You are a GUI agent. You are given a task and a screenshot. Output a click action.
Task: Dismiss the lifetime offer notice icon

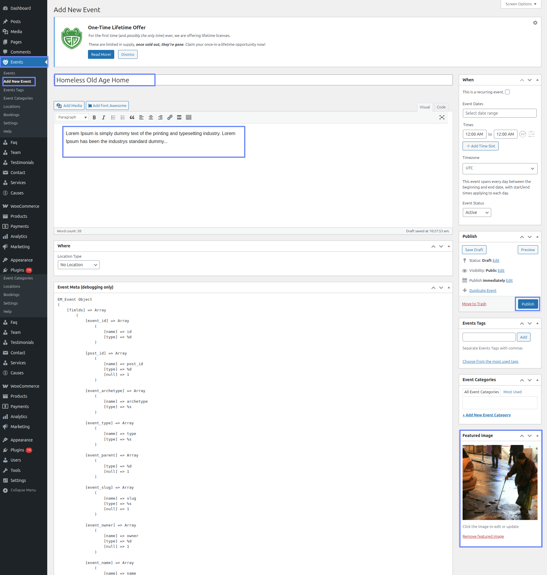coord(535,23)
